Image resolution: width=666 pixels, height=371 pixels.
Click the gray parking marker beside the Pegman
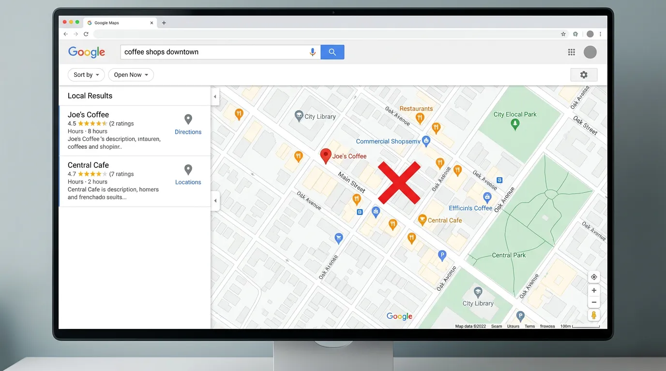(520, 316)
